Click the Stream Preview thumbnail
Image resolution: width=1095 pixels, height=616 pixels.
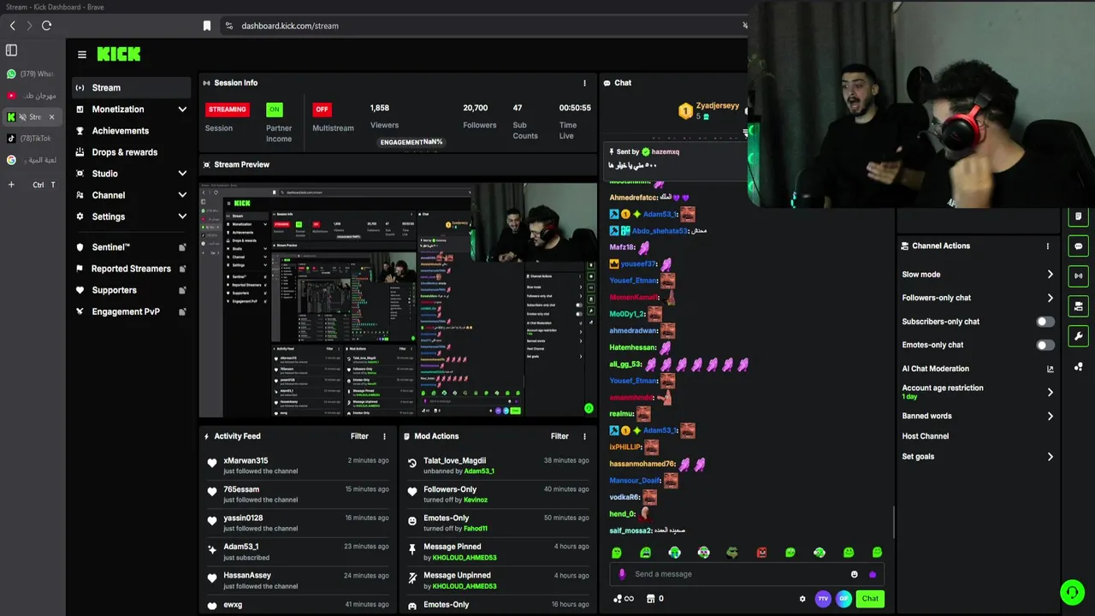[398, 299]
